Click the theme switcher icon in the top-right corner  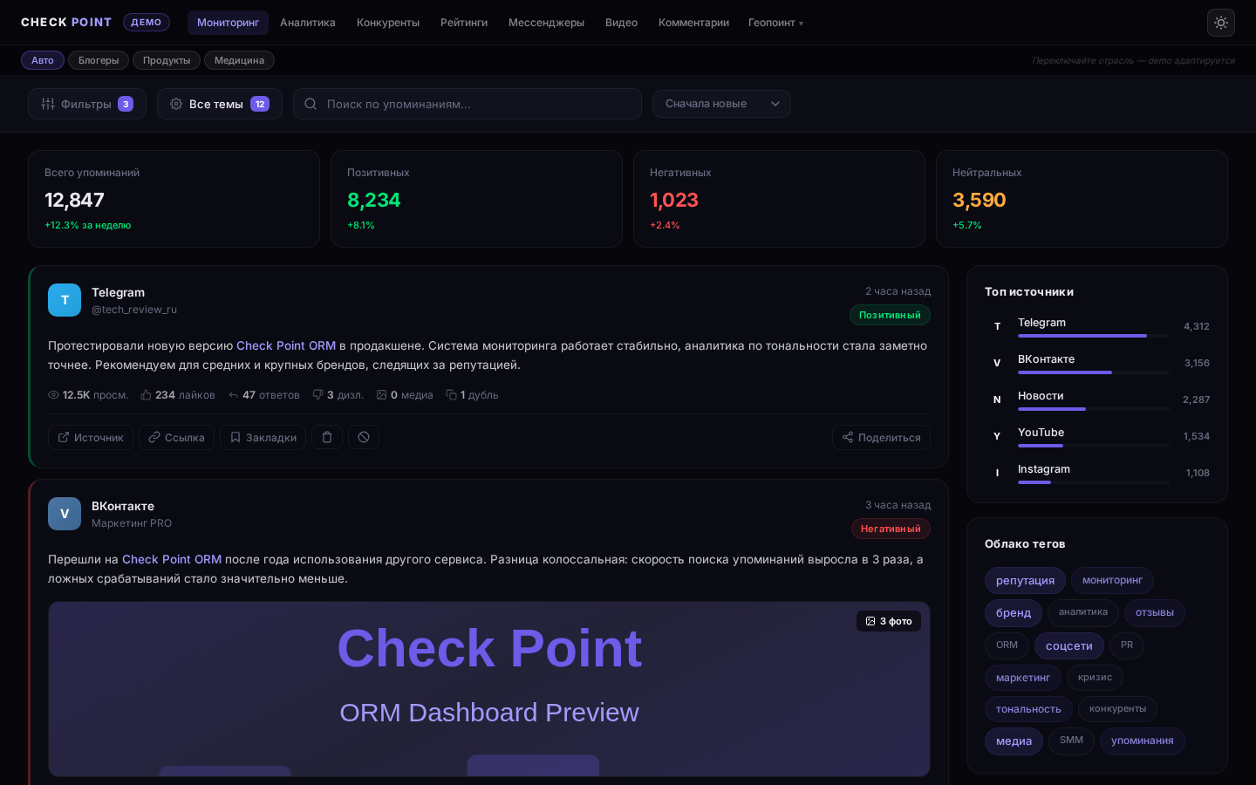pos(1221,23)
